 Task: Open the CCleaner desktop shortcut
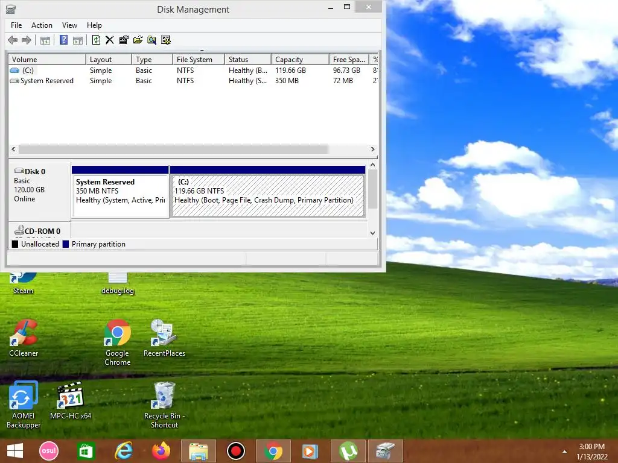[x=24, y=338]
